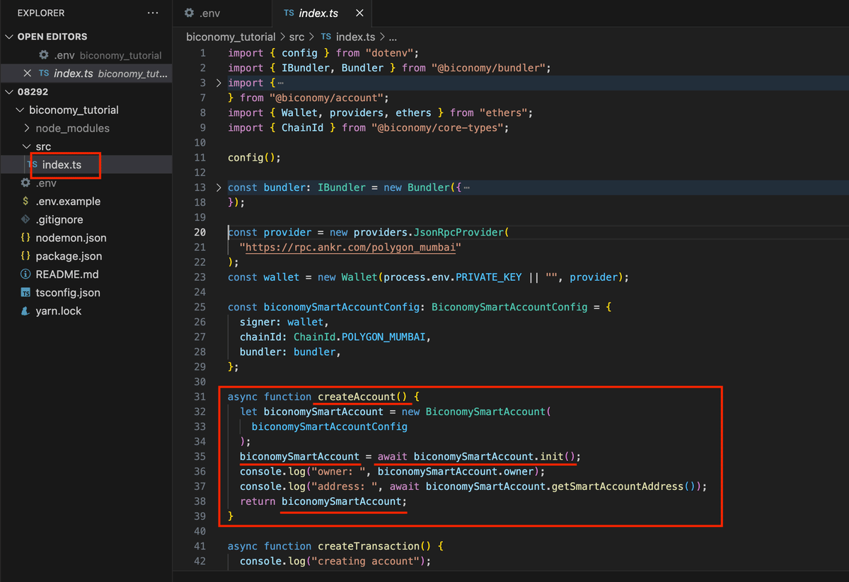This screenshot has height=582, width=849.
Task: Click PRIVATE_KEY in the Wallet line
Action: 488,277
